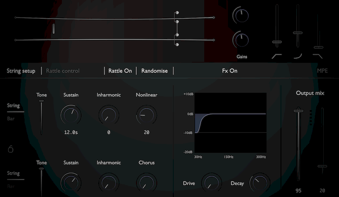Image resolution: width=339 pixels, height=197 pixels.
Task: Click the Randomise button
Action: coord(155,71)
